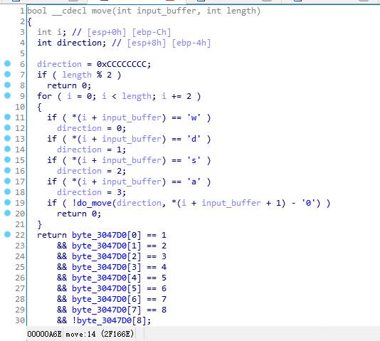Click status bar text 'move:14 (2F166E)'

click(100, 334)
